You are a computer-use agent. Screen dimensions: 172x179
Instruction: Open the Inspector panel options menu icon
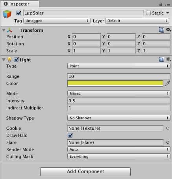click(167, 5)
